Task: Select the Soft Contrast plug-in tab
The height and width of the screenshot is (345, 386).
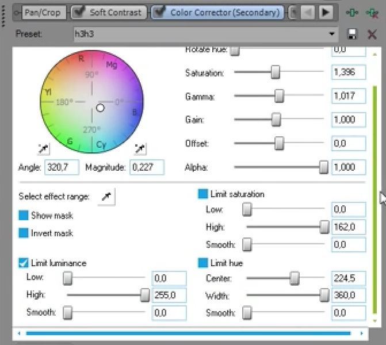Action: click(x=109, y=12)
